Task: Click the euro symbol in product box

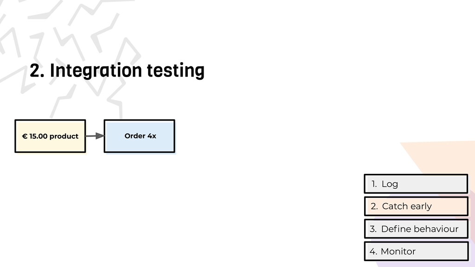Action: coord(25,136)
